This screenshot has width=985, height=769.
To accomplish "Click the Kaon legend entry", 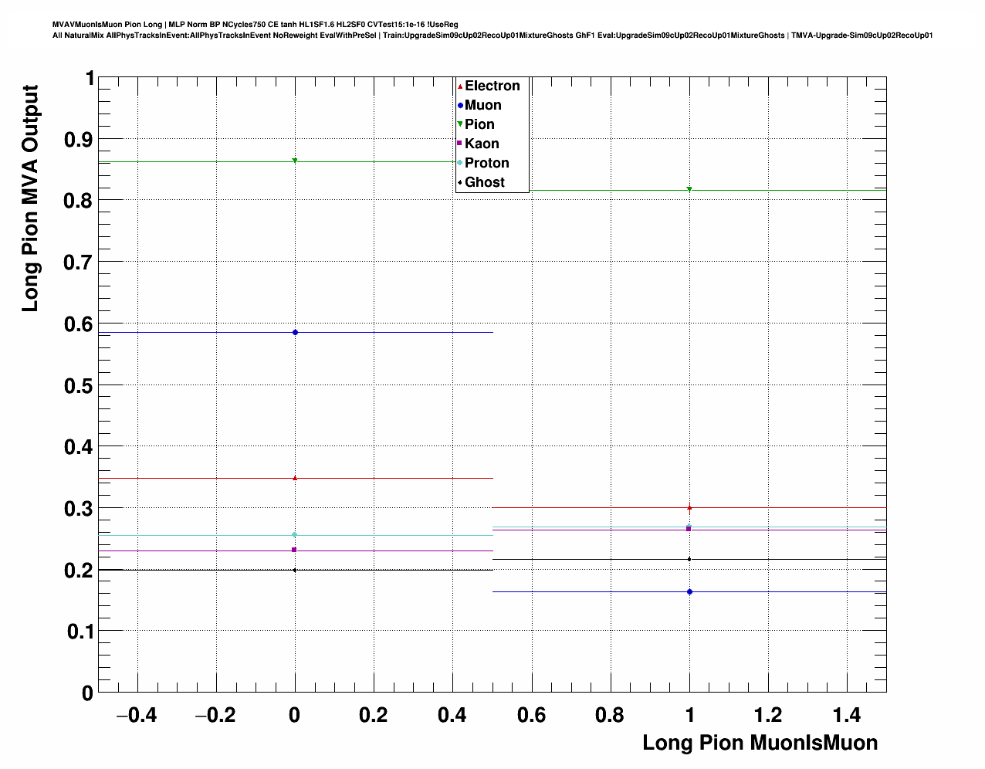I will 478,144.
